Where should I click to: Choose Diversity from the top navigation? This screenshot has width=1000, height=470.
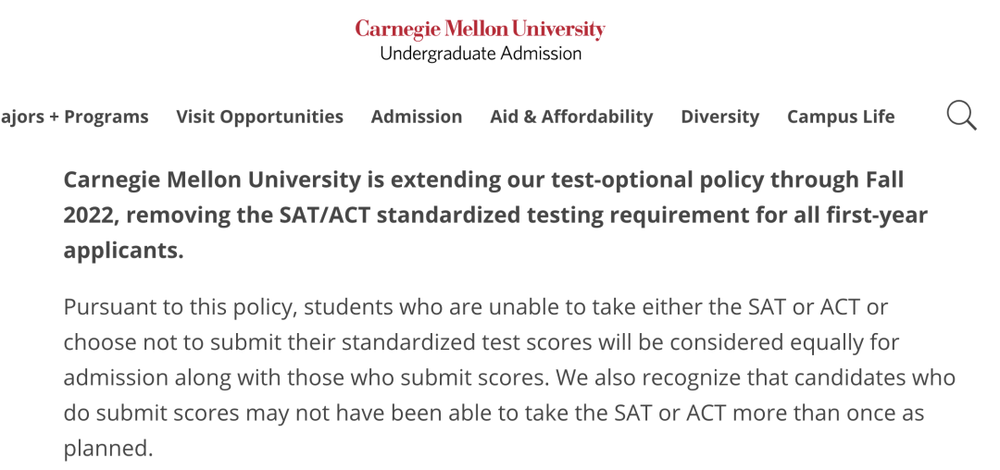pyautogui.click(x=720, y=117)
